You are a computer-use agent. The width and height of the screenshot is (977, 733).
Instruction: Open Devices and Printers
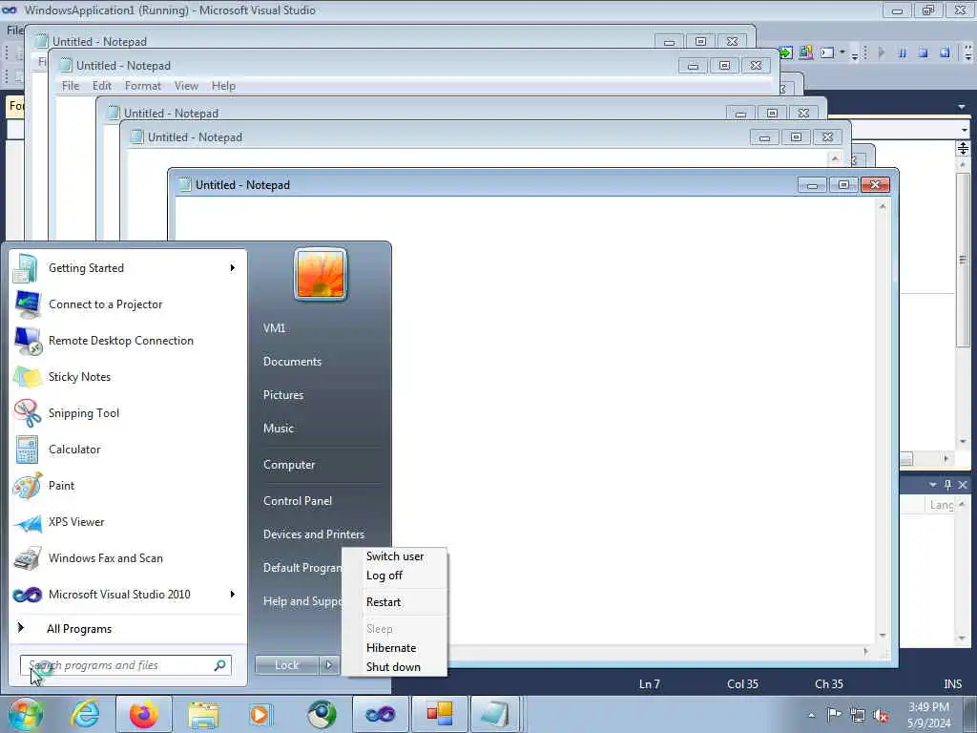coord(313,534)
